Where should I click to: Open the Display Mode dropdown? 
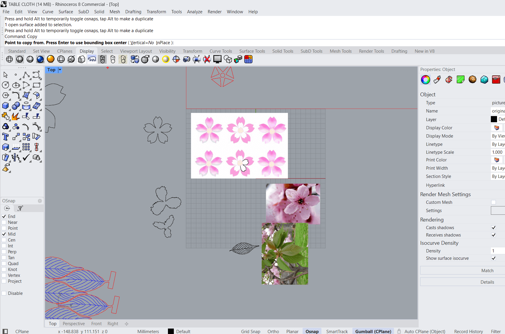pyautogui.click(x=498, y=136)
